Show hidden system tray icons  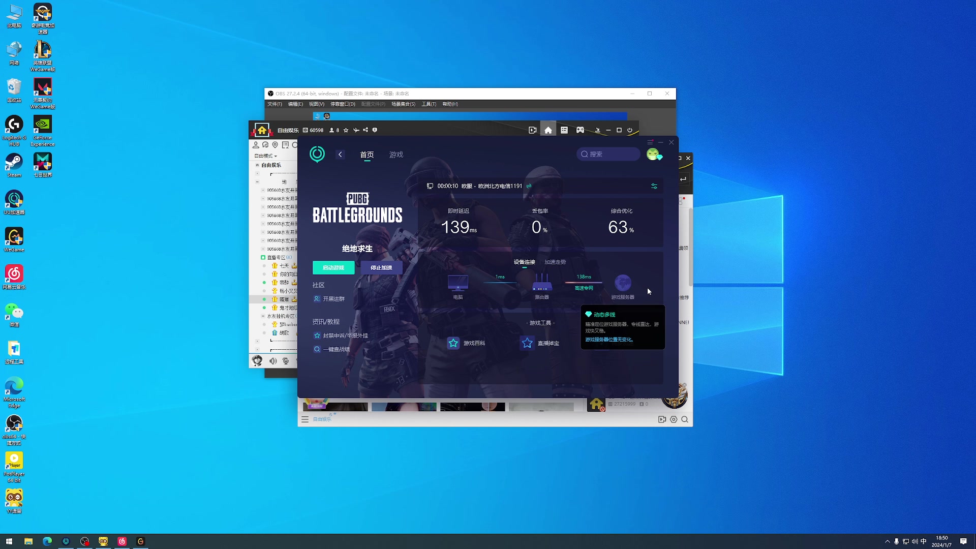pyautogui.click(x=888, y=541)
